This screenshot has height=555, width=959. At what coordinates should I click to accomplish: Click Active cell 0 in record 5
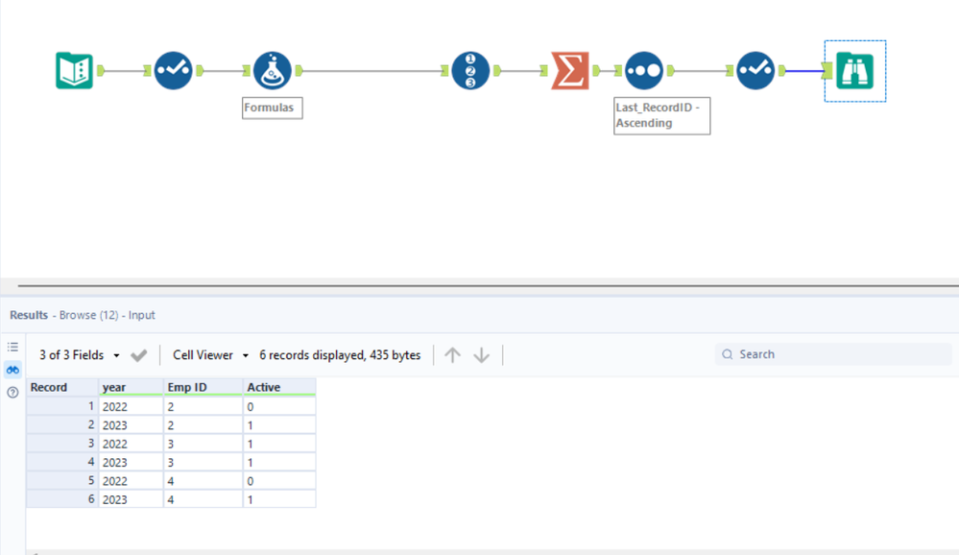(279, 481)
